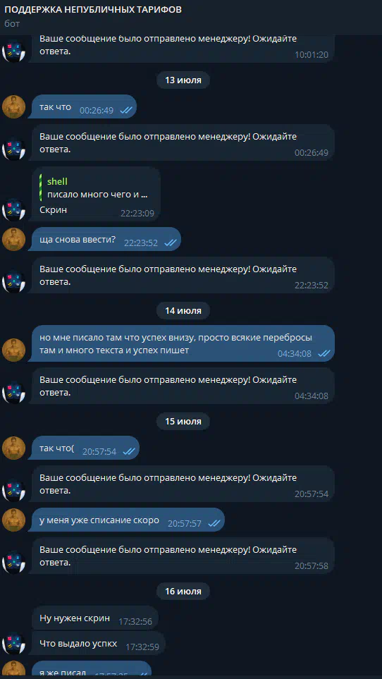Click the '15 июля' date separator

(183, 422)
